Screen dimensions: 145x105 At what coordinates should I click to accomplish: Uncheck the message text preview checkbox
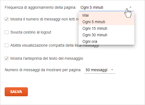coord(7,58)
